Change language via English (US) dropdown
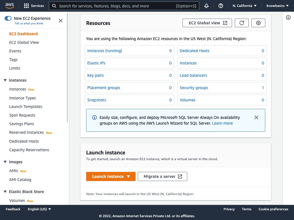 (39, 209)
